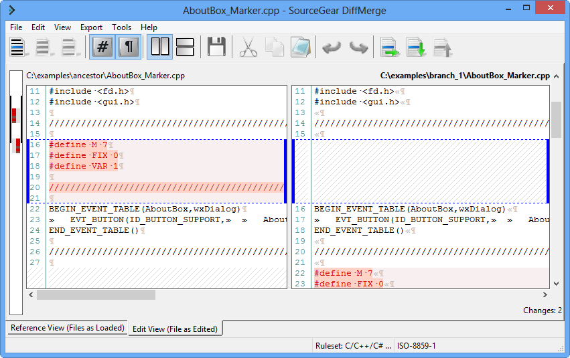The width and height of the screenshot is (570, 358).
Task: Open the File menu
Action: (x=16, y=27)
